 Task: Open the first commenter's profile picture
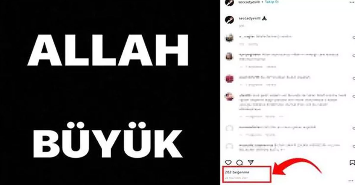click(229, 38)
